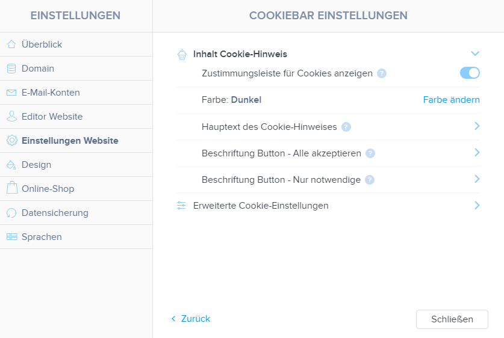Disable the Zustimmungsleiste für Cookies toggle

click(x=470, y=73)
